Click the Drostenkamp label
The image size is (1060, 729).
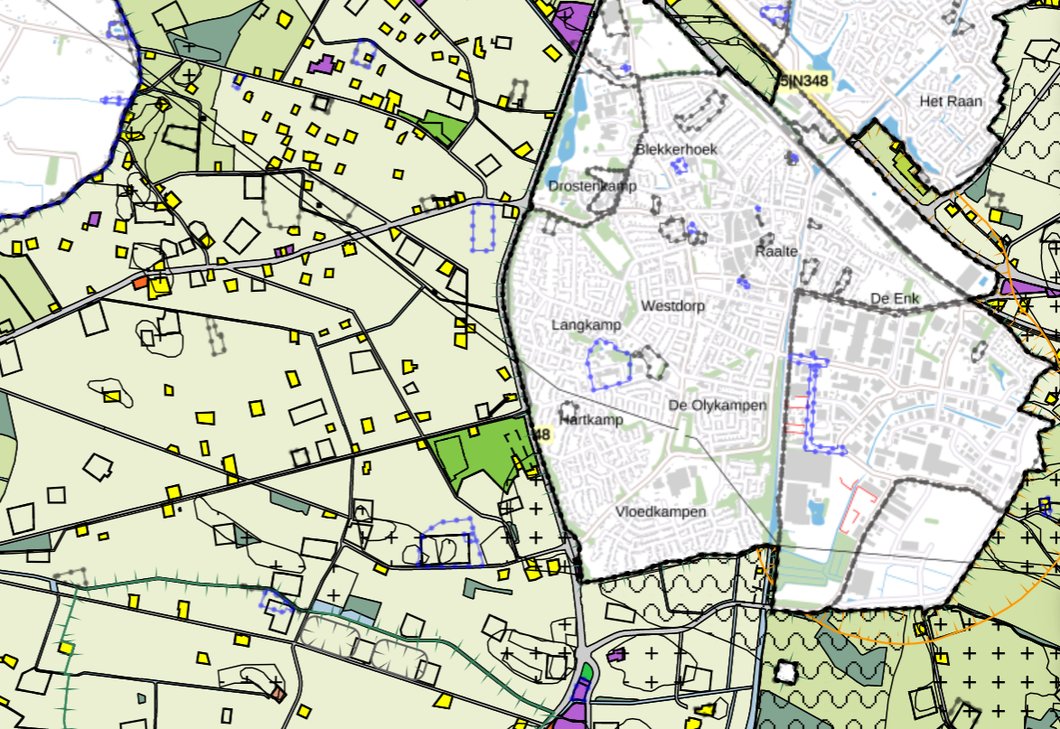click(x=592, y=186)
